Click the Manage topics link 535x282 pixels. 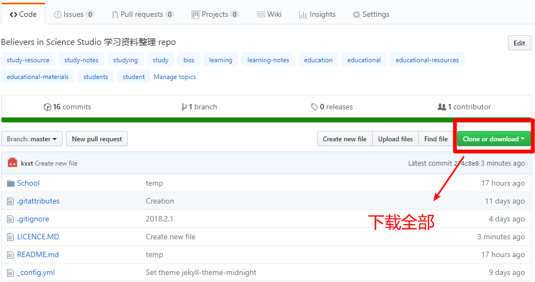(175, 77)
